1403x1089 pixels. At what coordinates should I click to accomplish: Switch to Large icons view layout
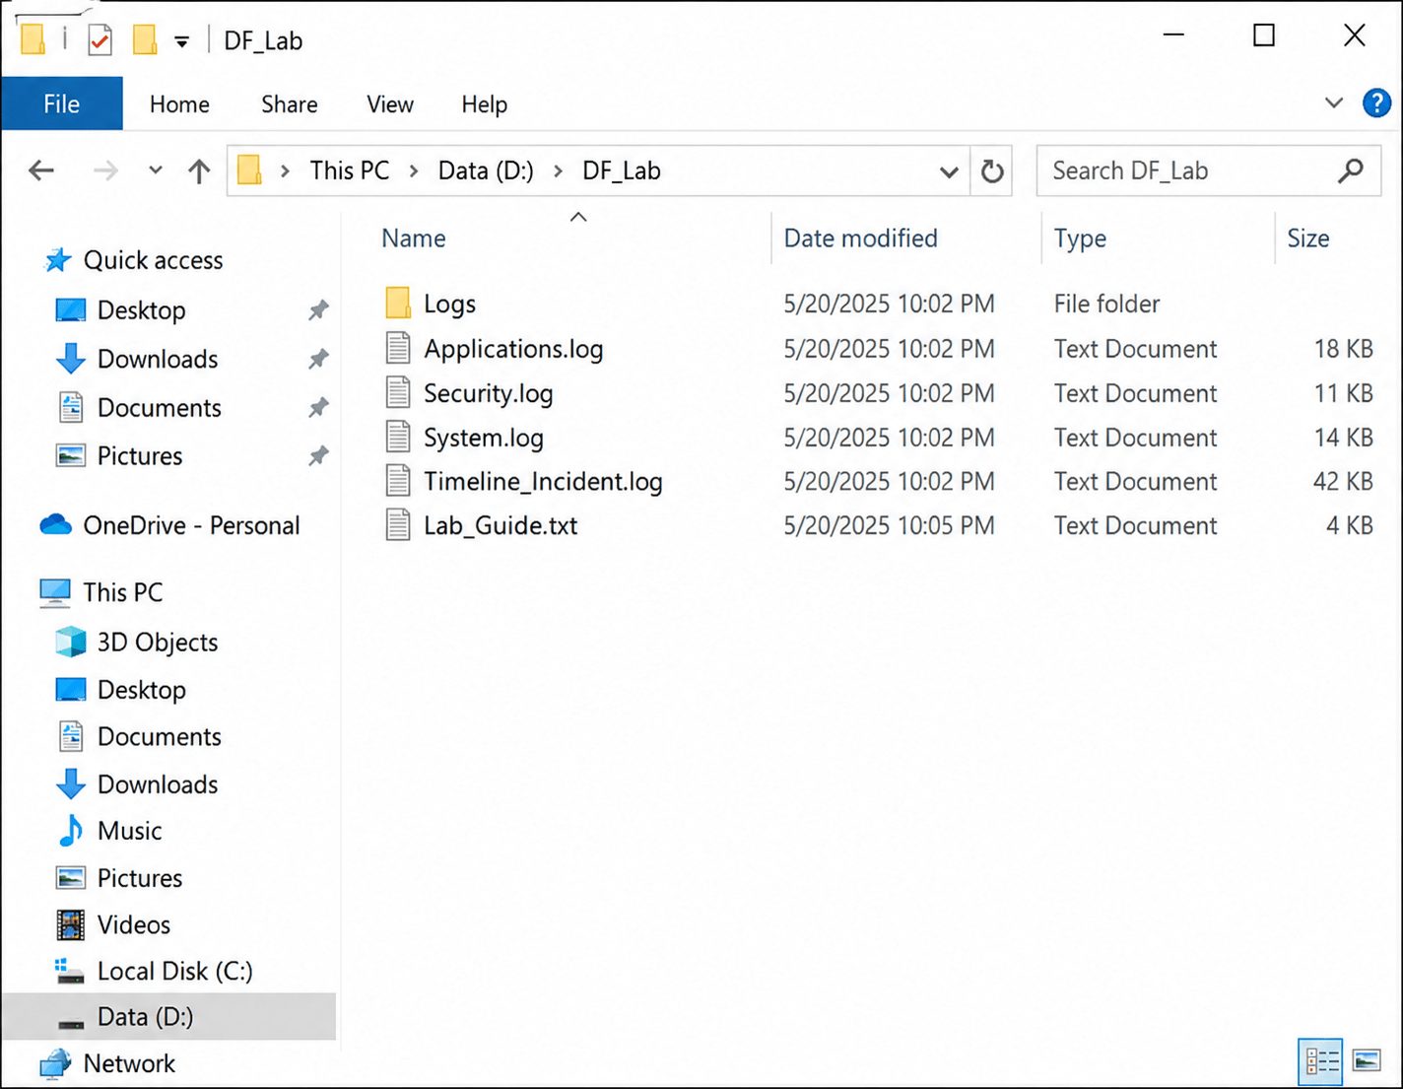point(1367,1060)
